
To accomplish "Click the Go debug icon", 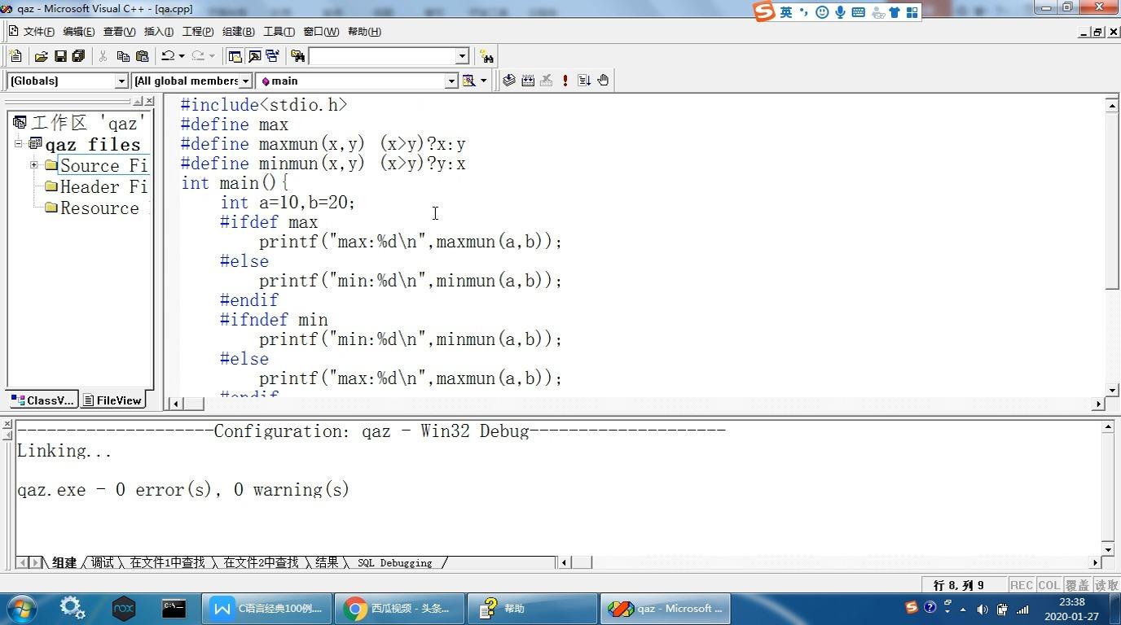I will point(584,81).
